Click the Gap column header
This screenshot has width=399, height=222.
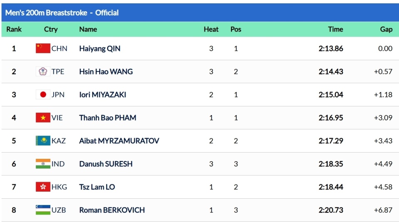tap(386, 29)
